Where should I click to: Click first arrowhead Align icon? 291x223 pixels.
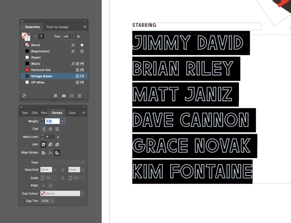point(43,185)
